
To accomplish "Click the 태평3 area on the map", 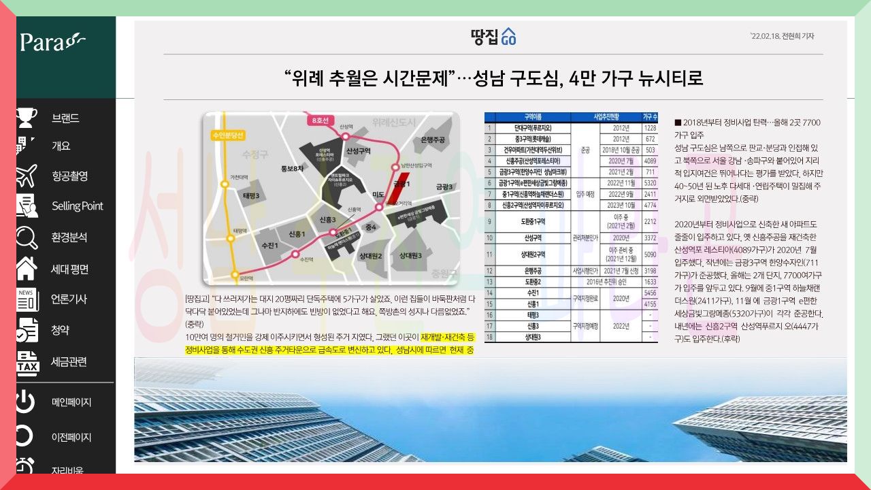I will (x=253, y=196).
